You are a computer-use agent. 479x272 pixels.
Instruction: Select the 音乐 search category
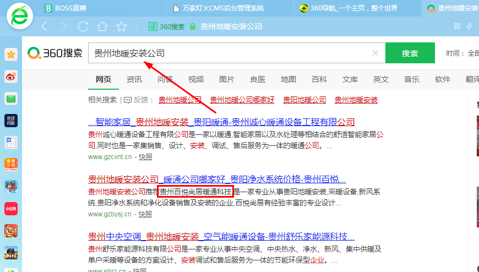click(412, 79)
